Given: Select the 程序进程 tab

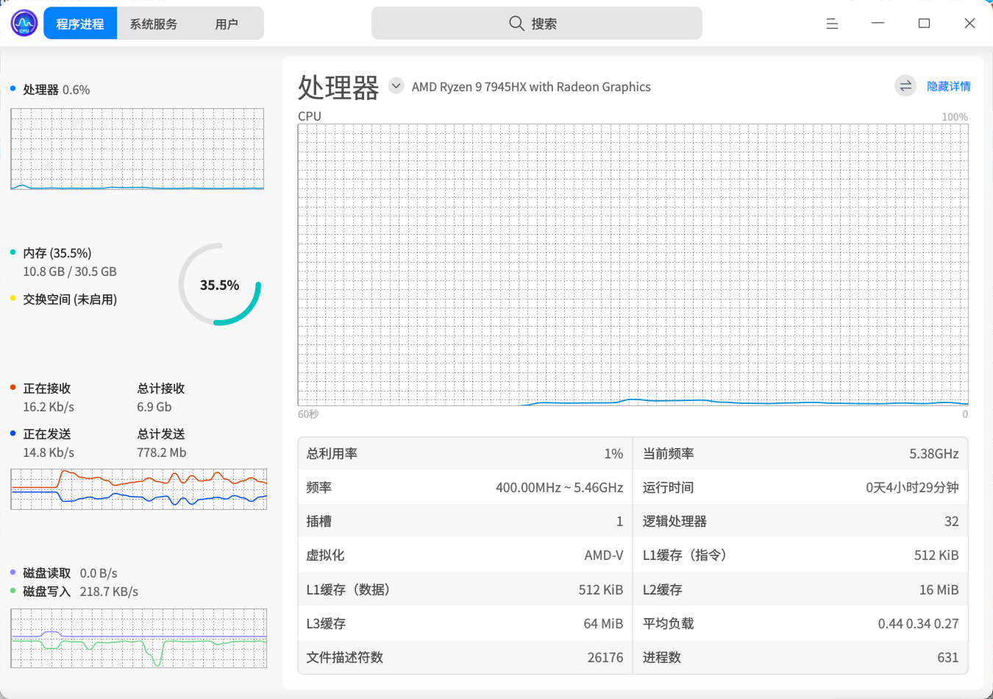Looking at the screenshot, I should pos(80,24).
